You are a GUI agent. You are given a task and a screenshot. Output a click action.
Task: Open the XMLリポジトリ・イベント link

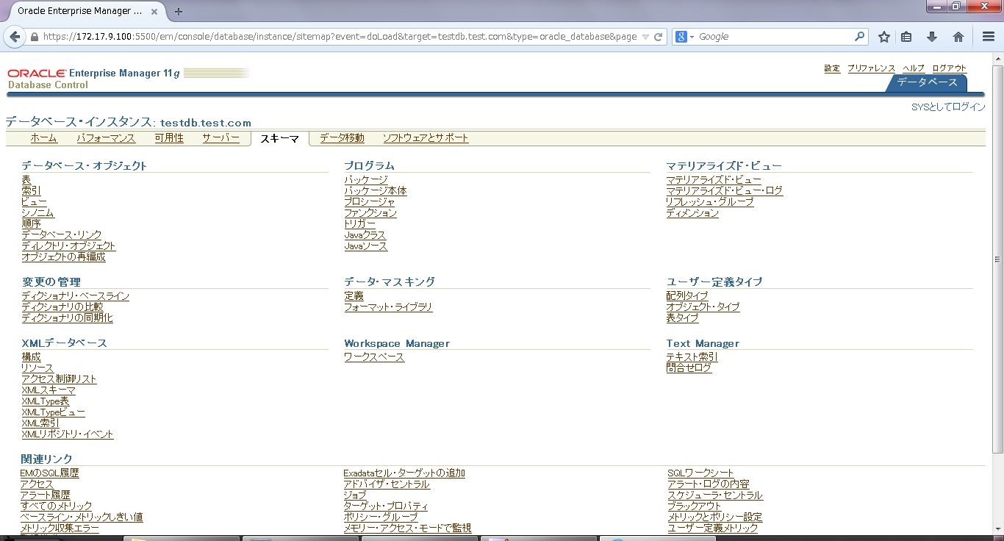pos(68,434)
